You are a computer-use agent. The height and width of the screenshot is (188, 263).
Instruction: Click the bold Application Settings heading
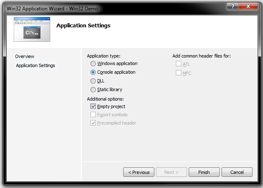coord(83,26)
